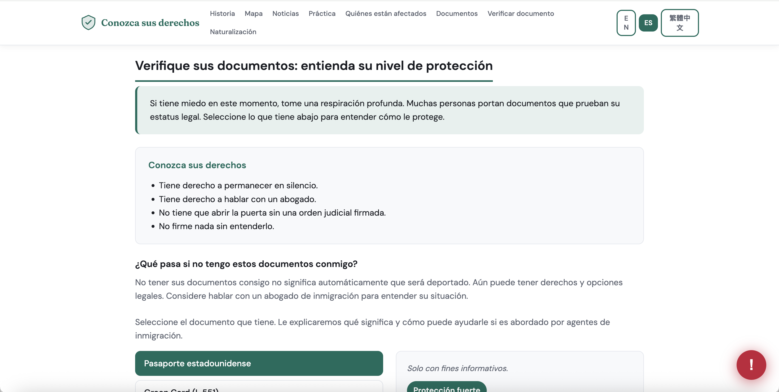
Task: Click the Solo con fines informativos note
Action: [x=457, y=368]
